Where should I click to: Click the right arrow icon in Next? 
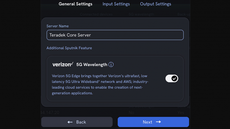[159, 122]
